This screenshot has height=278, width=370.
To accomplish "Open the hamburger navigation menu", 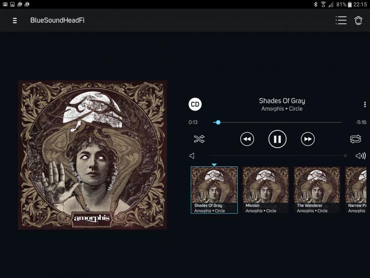I will (x=15, y=21).
